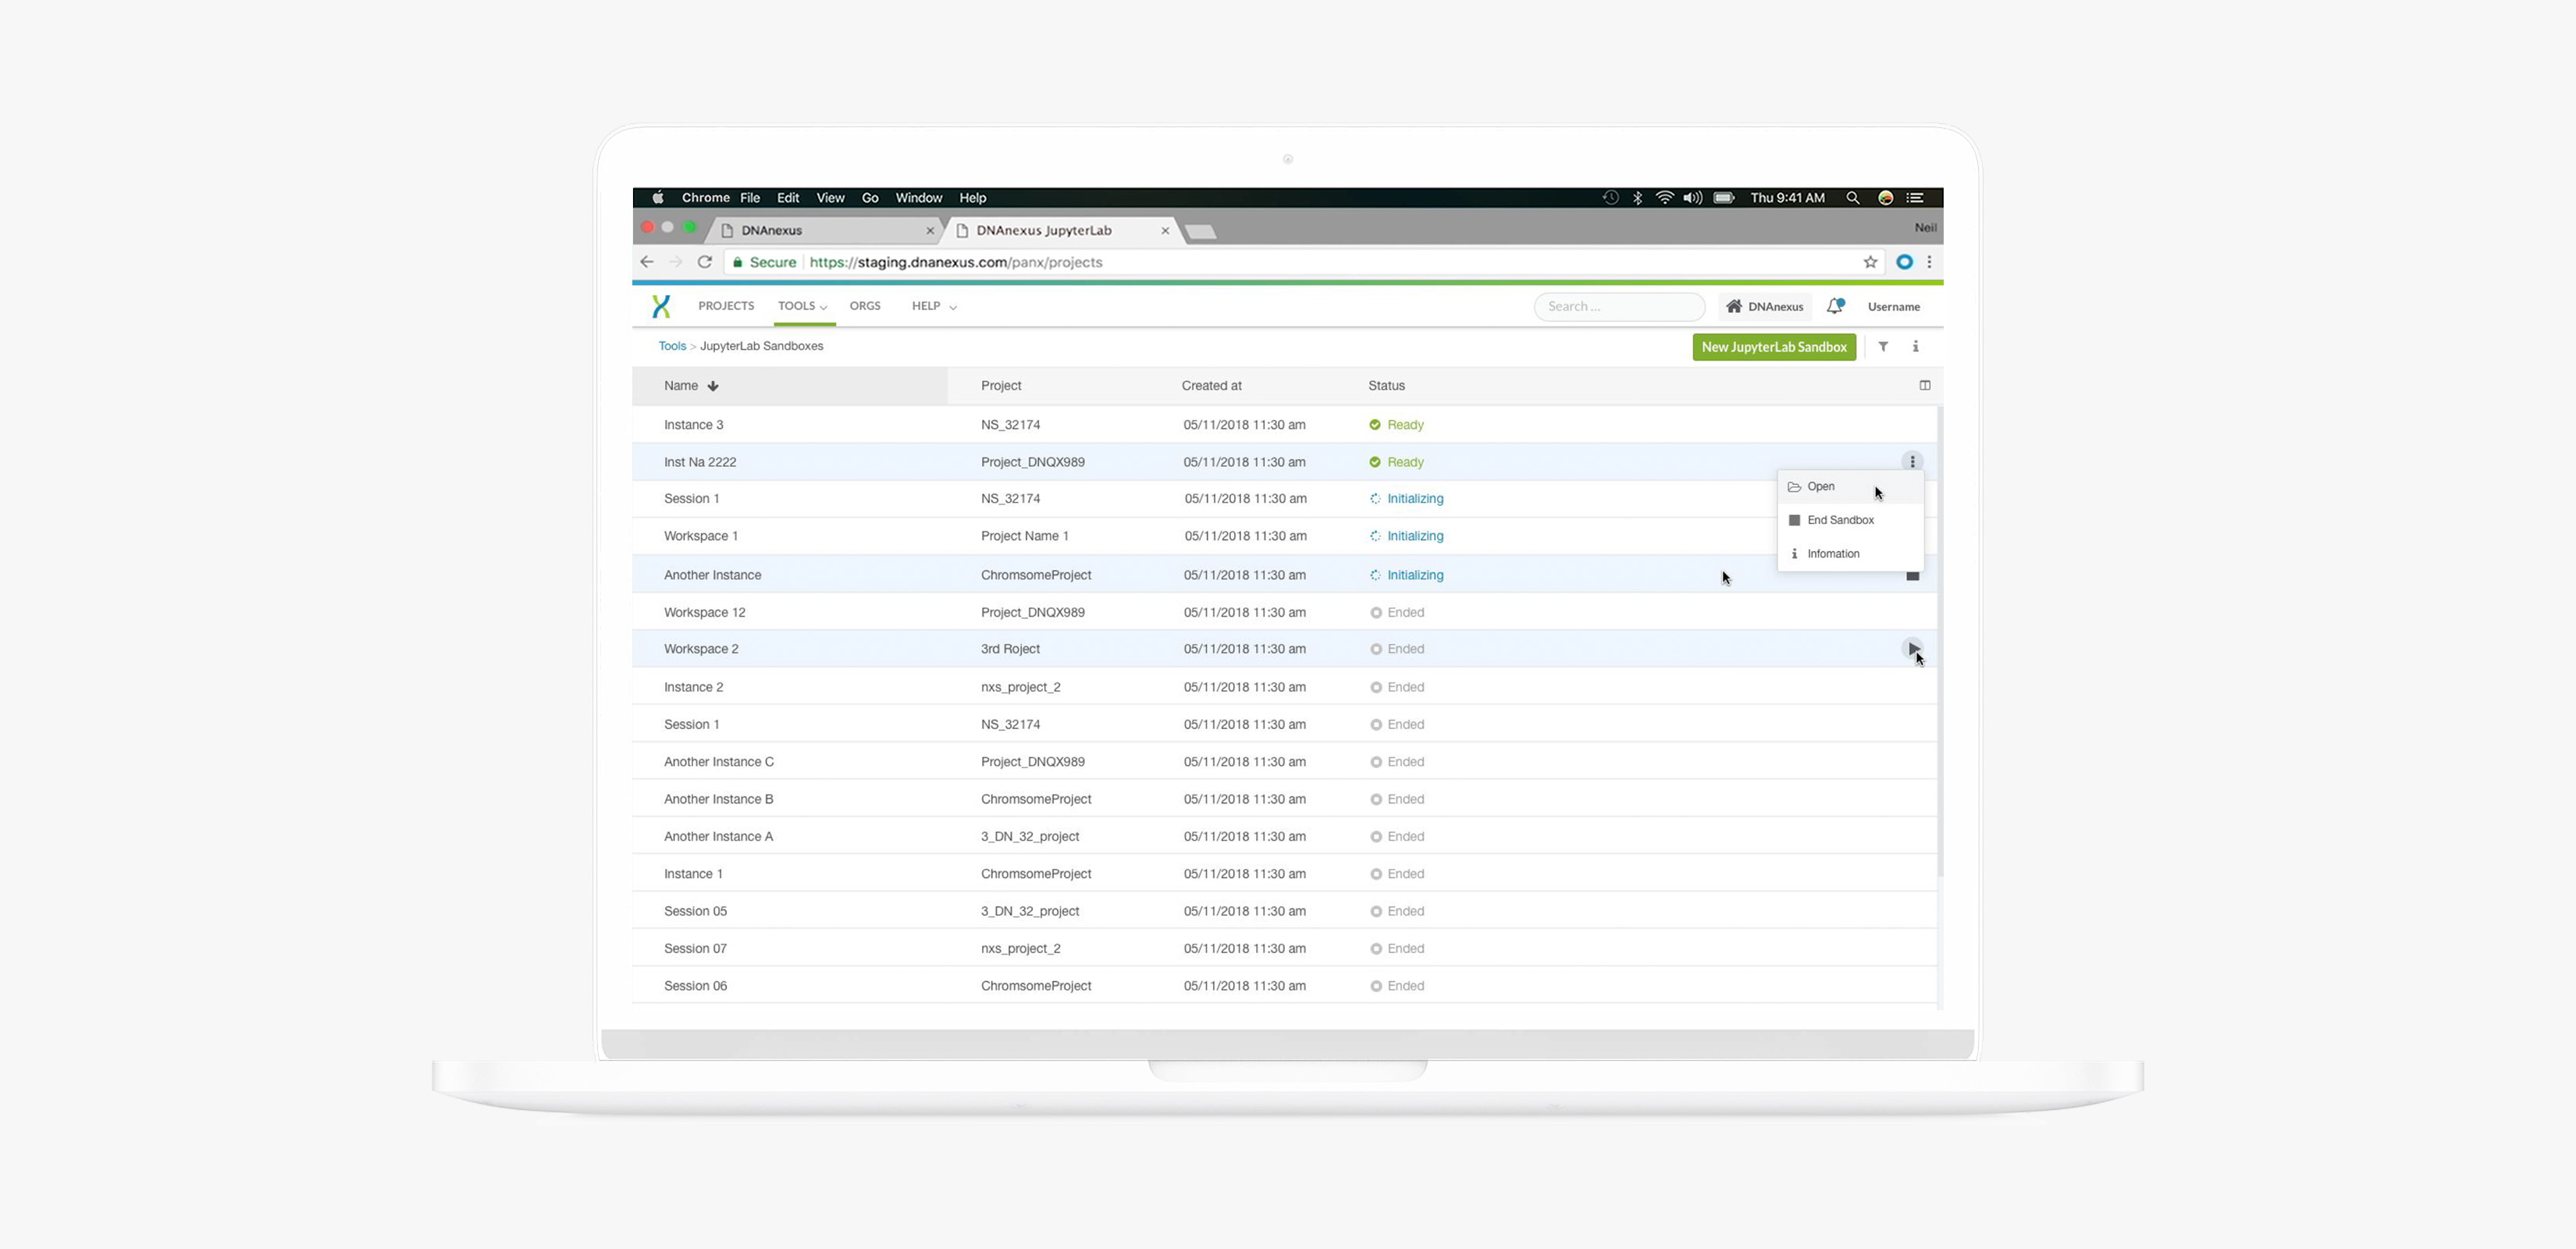Expand the HELP dropdown menu
The width and height of the screenshot is (2576, 1249).
coord(933,306)
